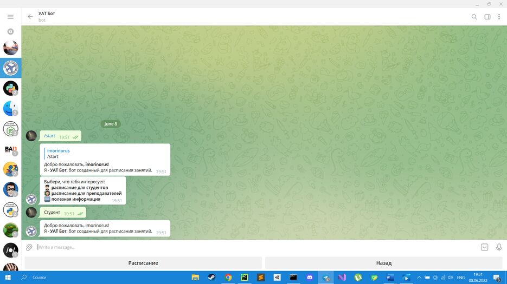The width and height of the screenshot is (507, 284).
Task: Open УАТ Бот chat header profile
Action: [47, 16]
